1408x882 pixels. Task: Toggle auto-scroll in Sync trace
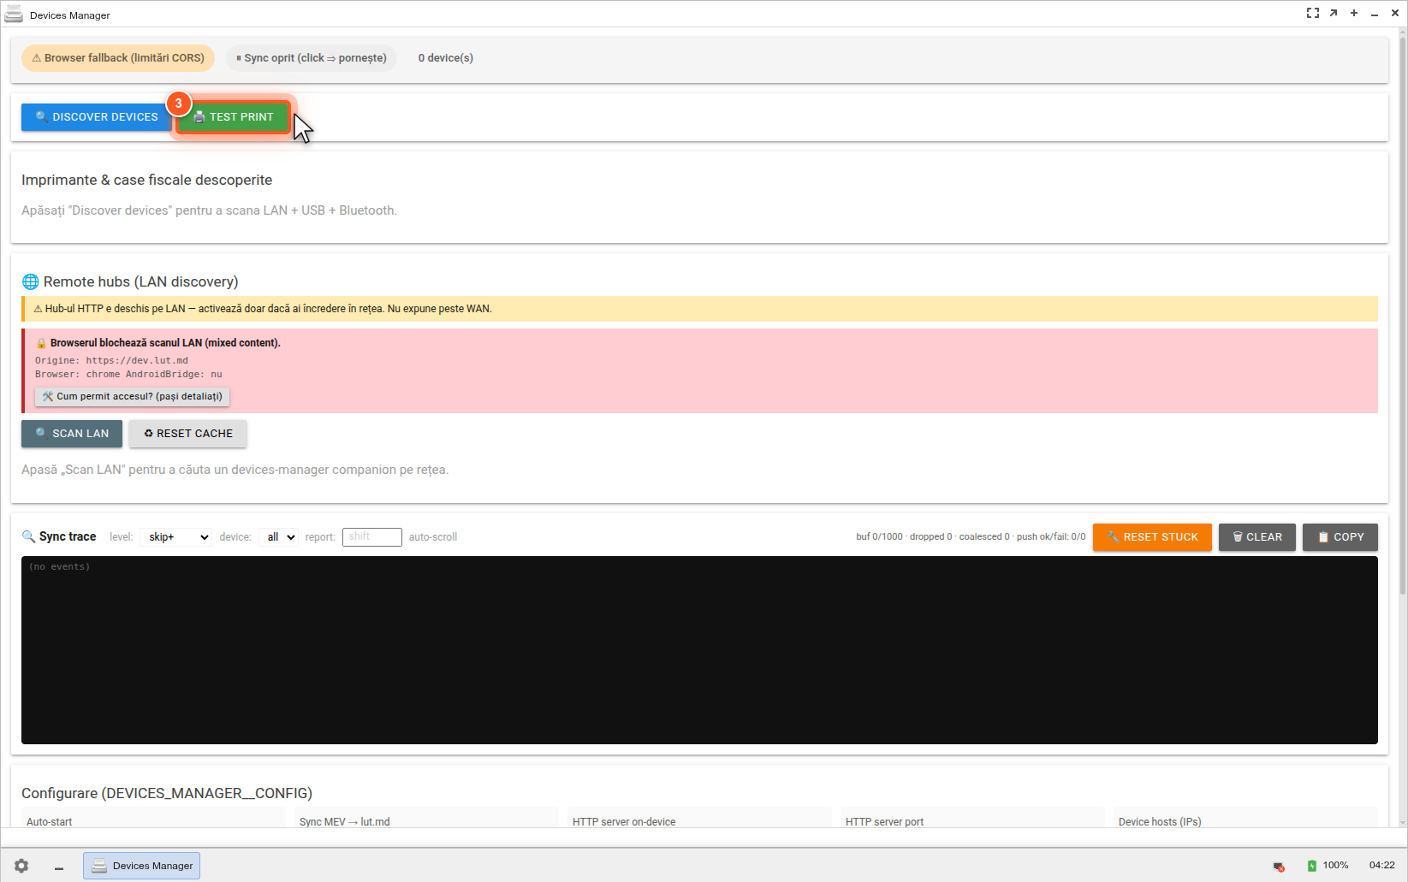point(433,537)
